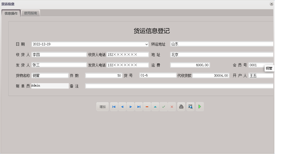Switch to the 使用指南 tab
This screenshot has width=291, height=154.
[30, 13]
